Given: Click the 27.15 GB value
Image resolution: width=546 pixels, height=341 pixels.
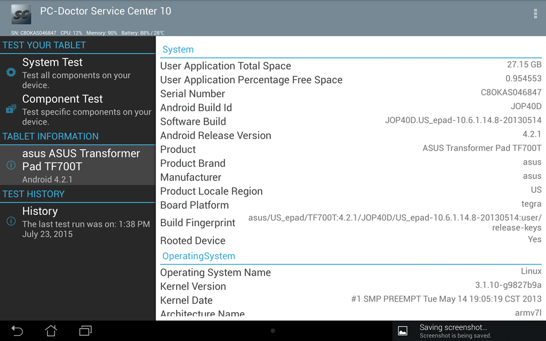Looking at the screenshot, I should pos(524,64).
